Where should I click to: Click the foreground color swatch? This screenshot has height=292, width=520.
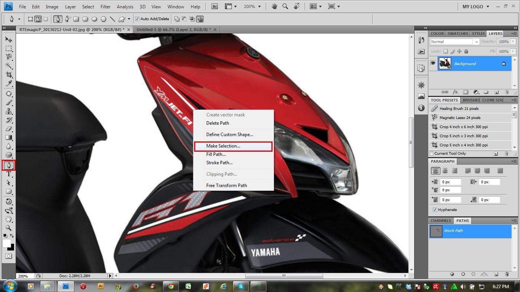6,243
